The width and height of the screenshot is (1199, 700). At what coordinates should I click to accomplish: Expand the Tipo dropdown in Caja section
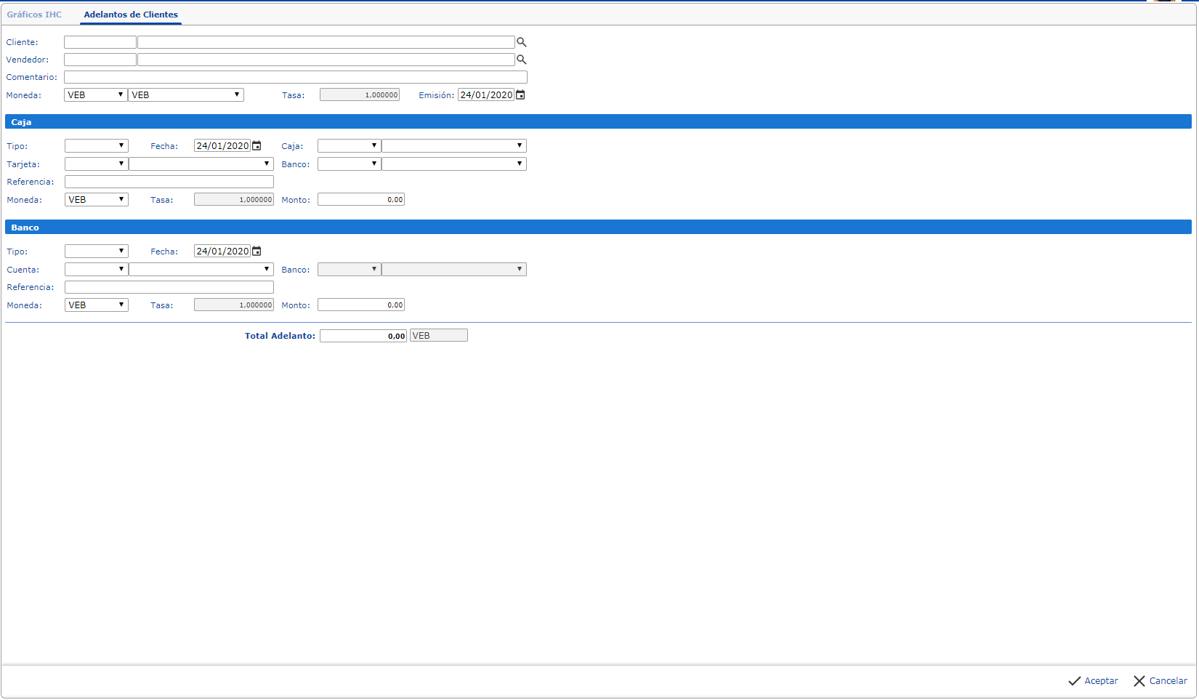[97, 146]
